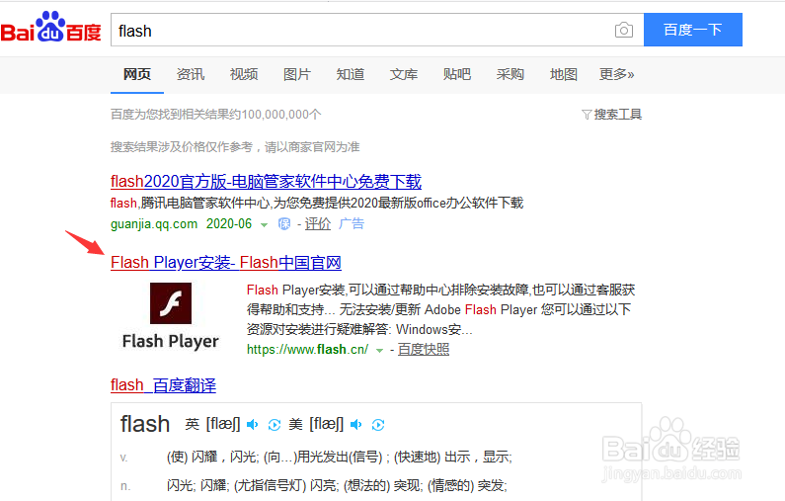Open 搜索工具 search tools

click(x=617, y=115)
